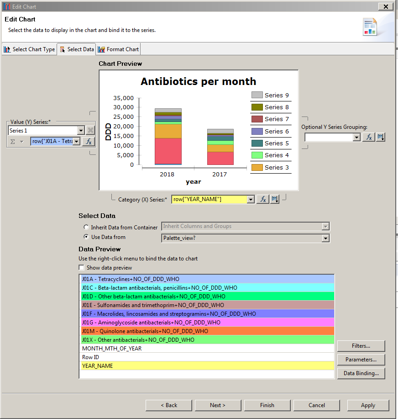Open expression builder for Optional Y Grouping
The image size is (398, 419).
click(368, 137)
